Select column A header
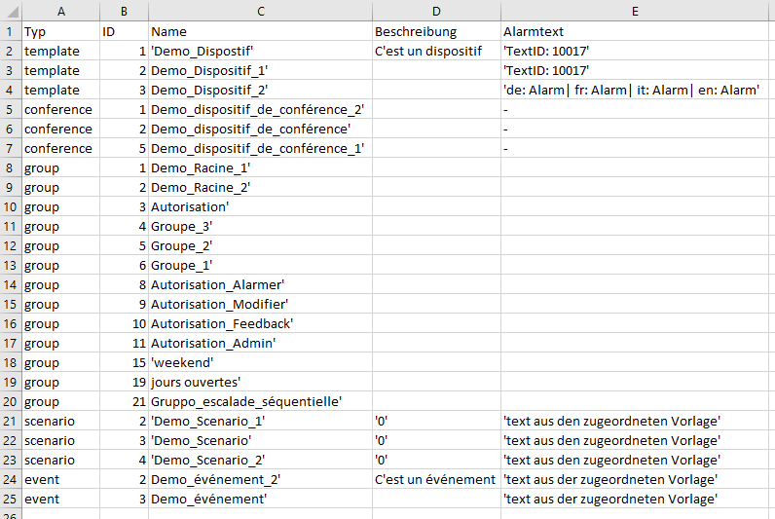This screenshot has width=775, height=519. (x=60, y=11)
